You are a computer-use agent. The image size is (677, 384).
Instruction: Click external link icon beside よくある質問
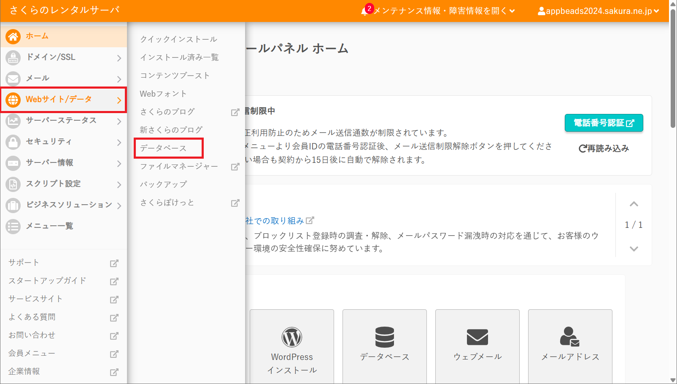[114, 318]
